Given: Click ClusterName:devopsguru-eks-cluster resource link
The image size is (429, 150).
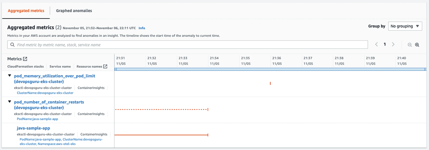Looking at the screenshot, I should 45,93.
